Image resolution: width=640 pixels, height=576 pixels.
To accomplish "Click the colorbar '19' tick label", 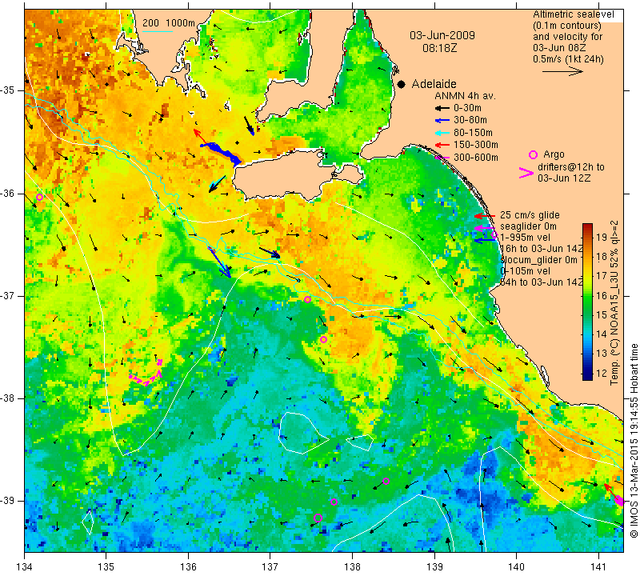I will pyautogui.click(x=602, y=237).
